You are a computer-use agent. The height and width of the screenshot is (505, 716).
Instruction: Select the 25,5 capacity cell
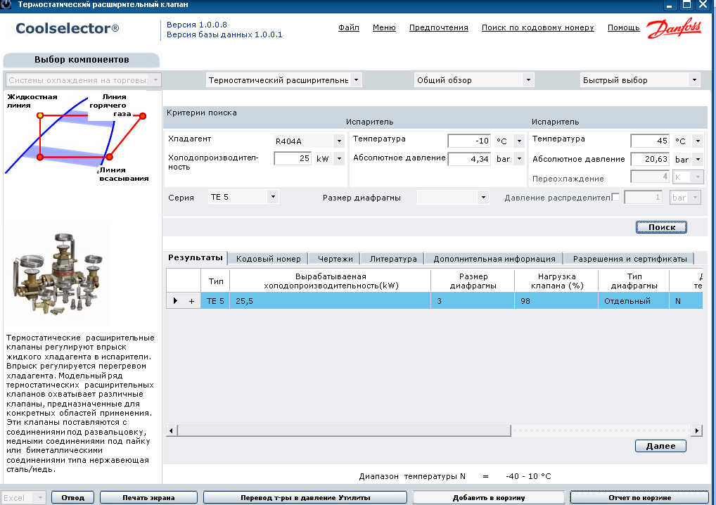click(330, 301)
